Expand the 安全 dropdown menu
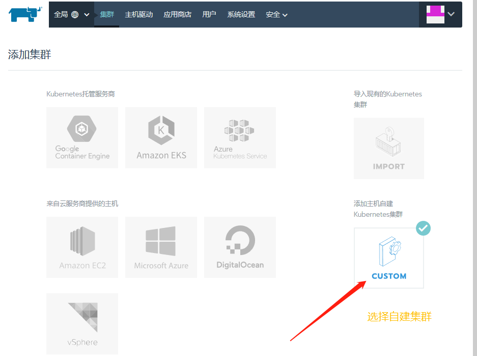The height and width of the screenshot is (356, 477). coord(276,14)
